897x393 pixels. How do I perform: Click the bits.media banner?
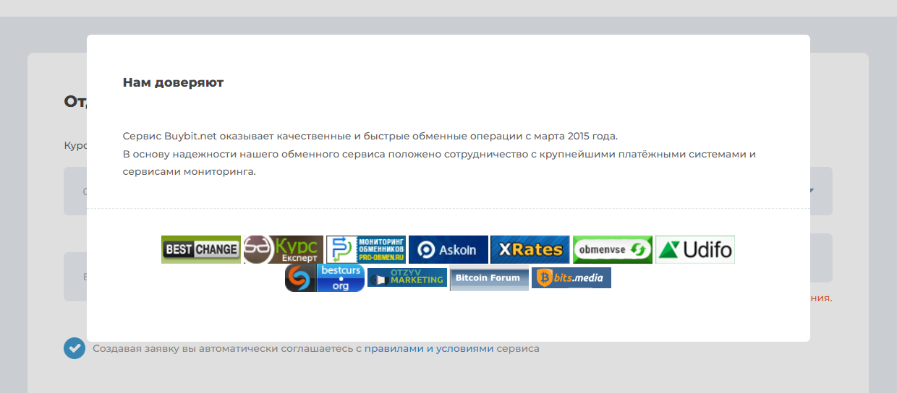pyautogui.click(x=571, y=277)
